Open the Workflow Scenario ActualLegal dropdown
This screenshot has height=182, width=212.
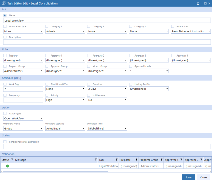pyautogui.click(x=65, y=128)
